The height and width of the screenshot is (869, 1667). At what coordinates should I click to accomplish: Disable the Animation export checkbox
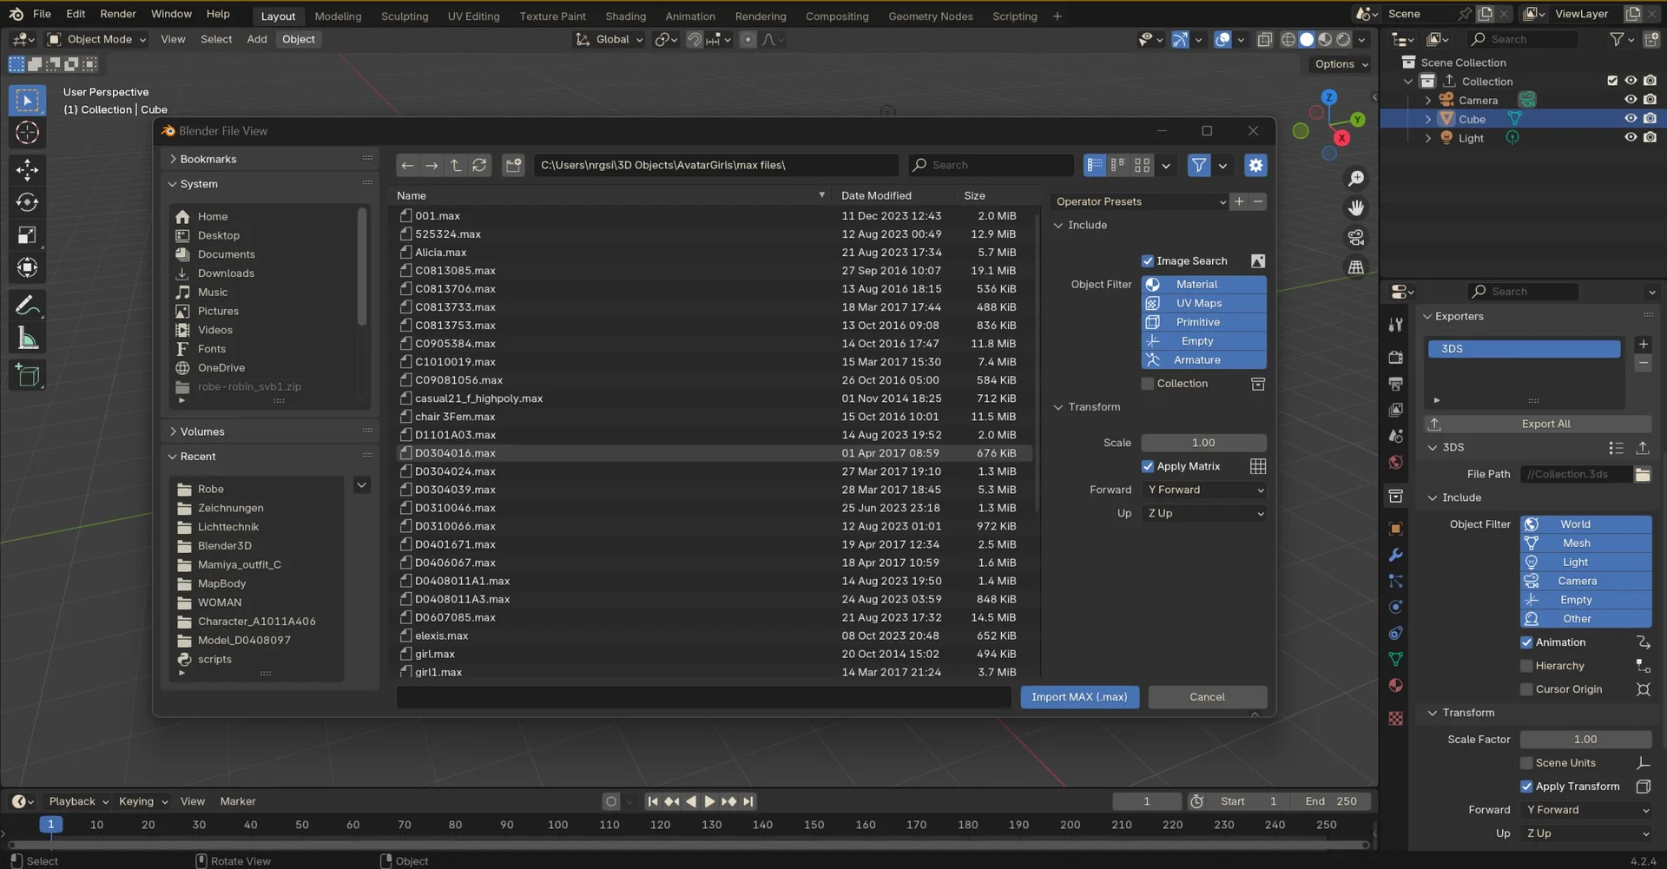[1526, 642]
